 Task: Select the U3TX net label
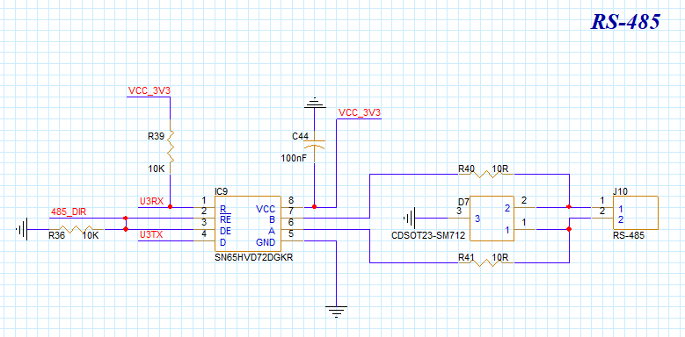(151, 235)
